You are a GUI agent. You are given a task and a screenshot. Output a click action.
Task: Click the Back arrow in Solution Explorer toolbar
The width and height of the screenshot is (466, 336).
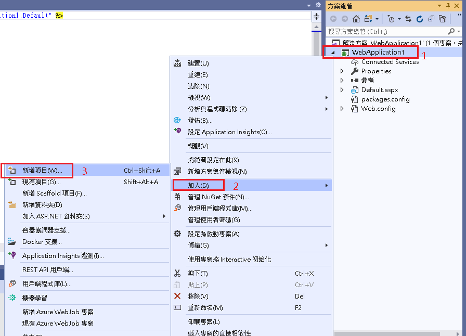coord(333,19)
